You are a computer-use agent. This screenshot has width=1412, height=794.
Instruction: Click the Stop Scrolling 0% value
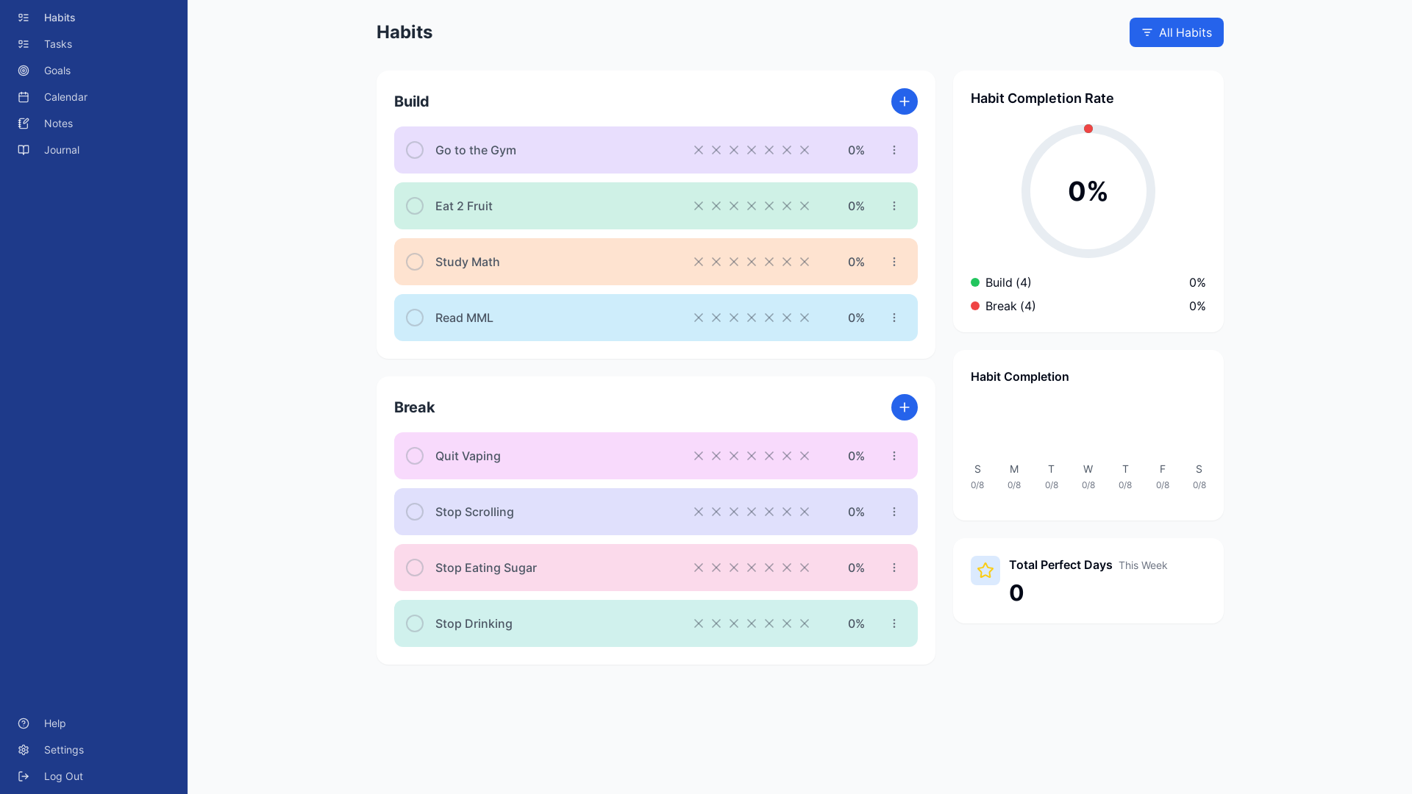pyautogui.click(x=856, y=512)
